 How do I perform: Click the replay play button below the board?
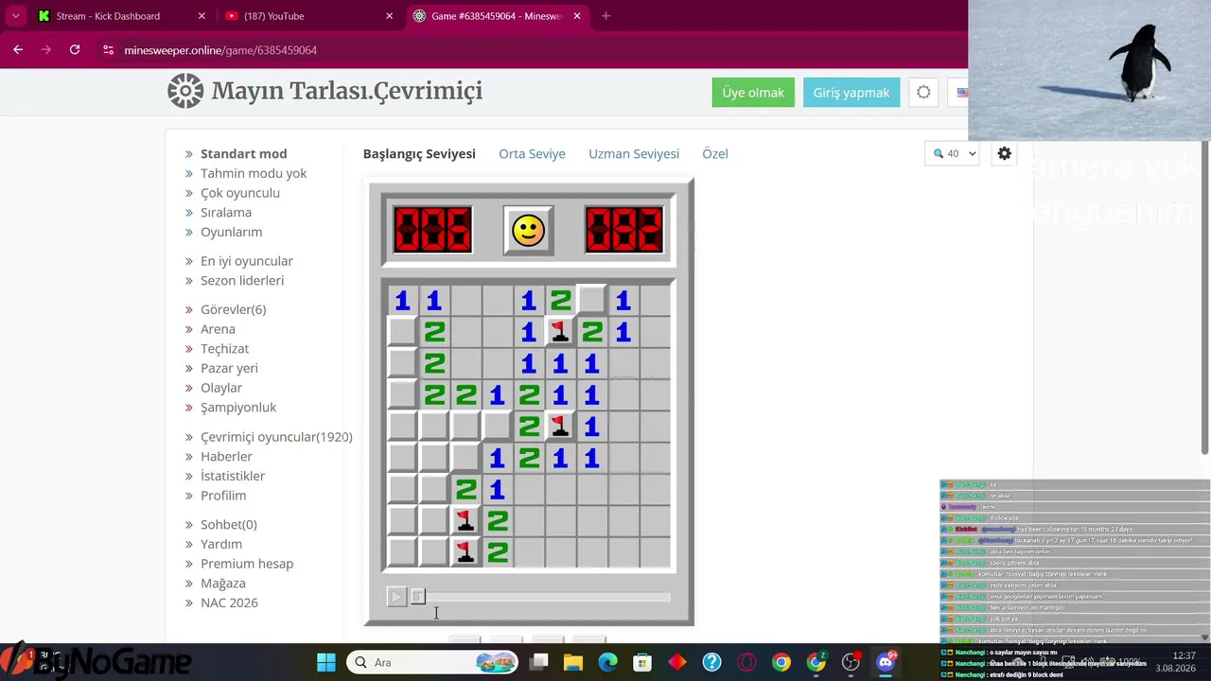[396, 596]
